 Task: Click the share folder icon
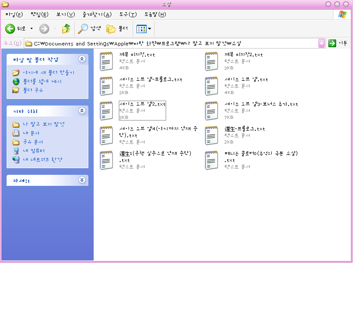pos(16,90)
